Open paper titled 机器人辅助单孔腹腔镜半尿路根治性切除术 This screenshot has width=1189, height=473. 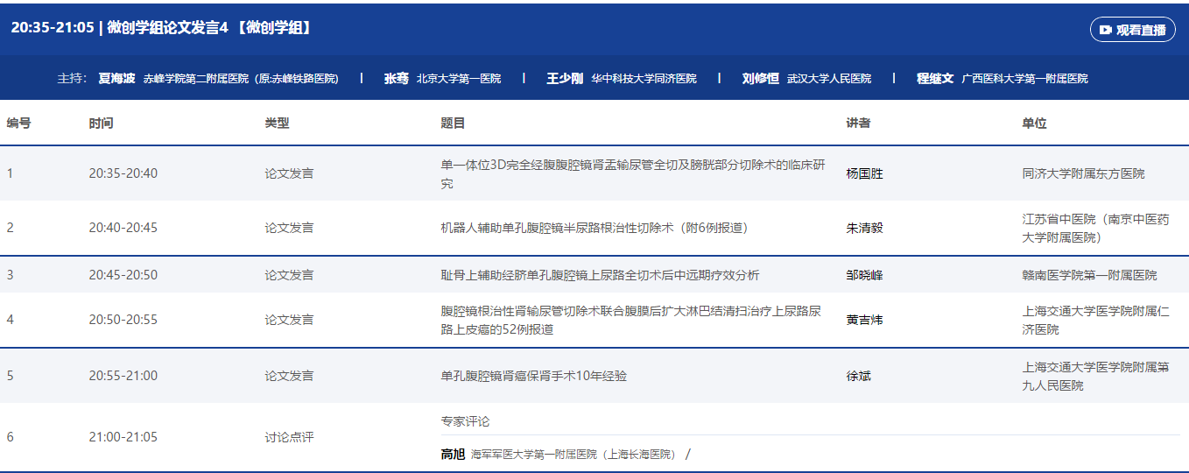tap(594, 228)
